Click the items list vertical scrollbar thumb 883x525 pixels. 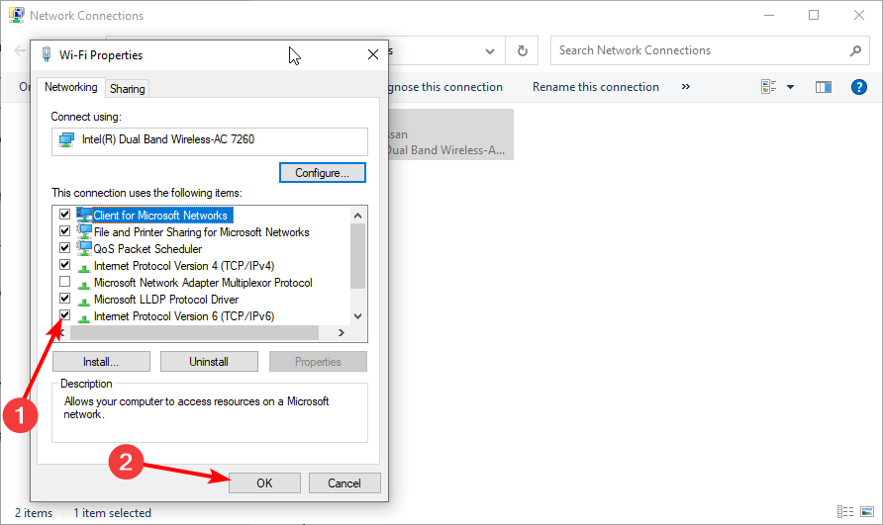[357, 256]
